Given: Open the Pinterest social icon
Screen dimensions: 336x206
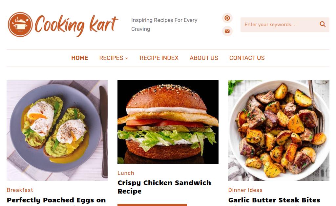Looking at the screenshot, I should coord(227,18).
